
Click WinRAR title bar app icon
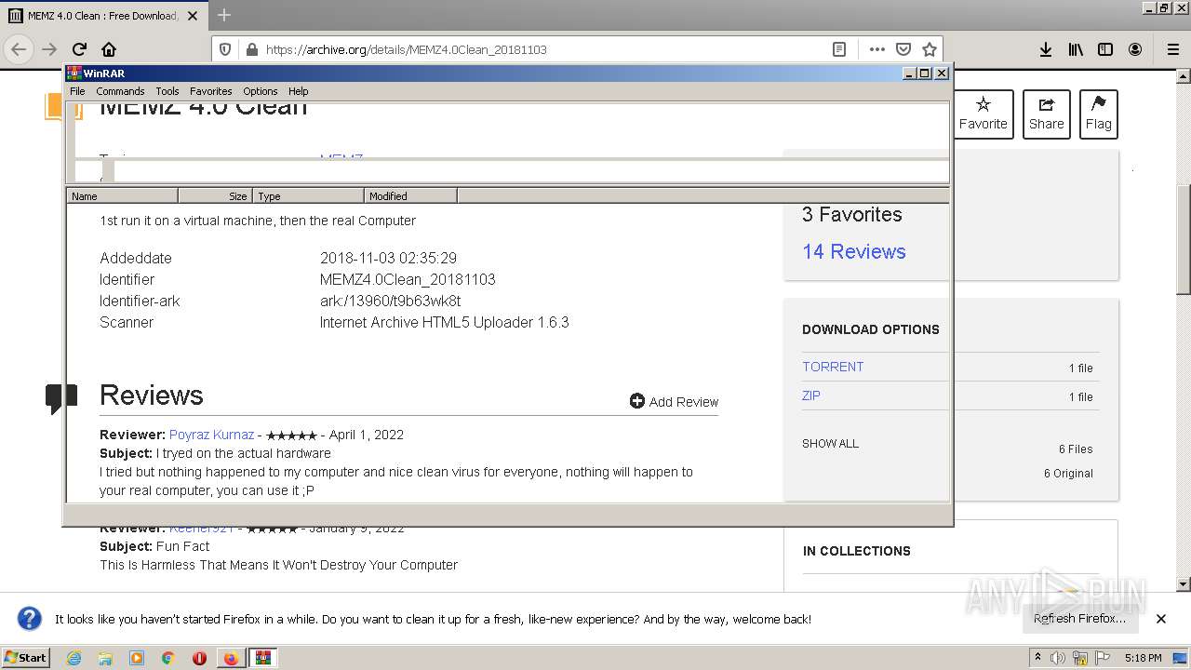[x=74, y=73]
